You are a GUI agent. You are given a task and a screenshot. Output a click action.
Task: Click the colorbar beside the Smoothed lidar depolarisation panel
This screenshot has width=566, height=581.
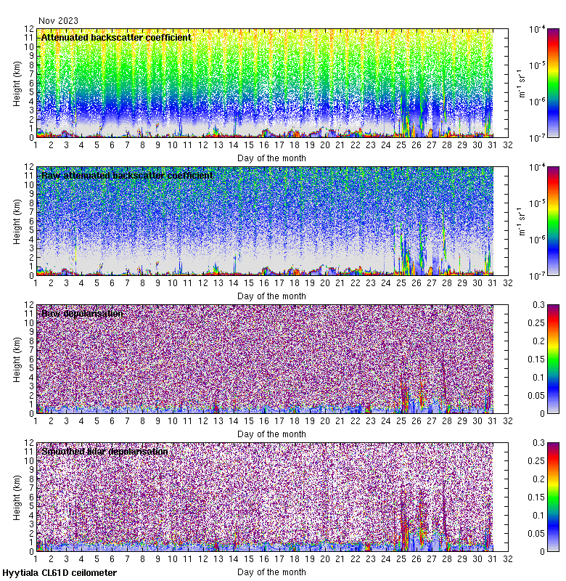point(553,497)
